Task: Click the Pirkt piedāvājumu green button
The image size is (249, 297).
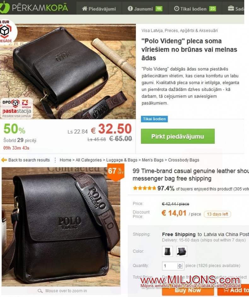Action: point(177,136)
